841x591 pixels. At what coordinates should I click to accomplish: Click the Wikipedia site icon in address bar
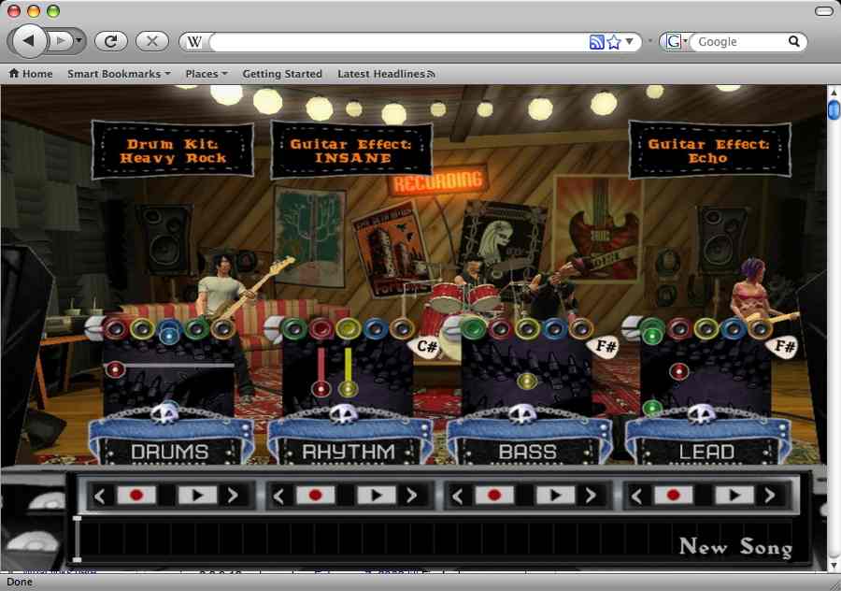pyautogui.click(x=194, y=42)
